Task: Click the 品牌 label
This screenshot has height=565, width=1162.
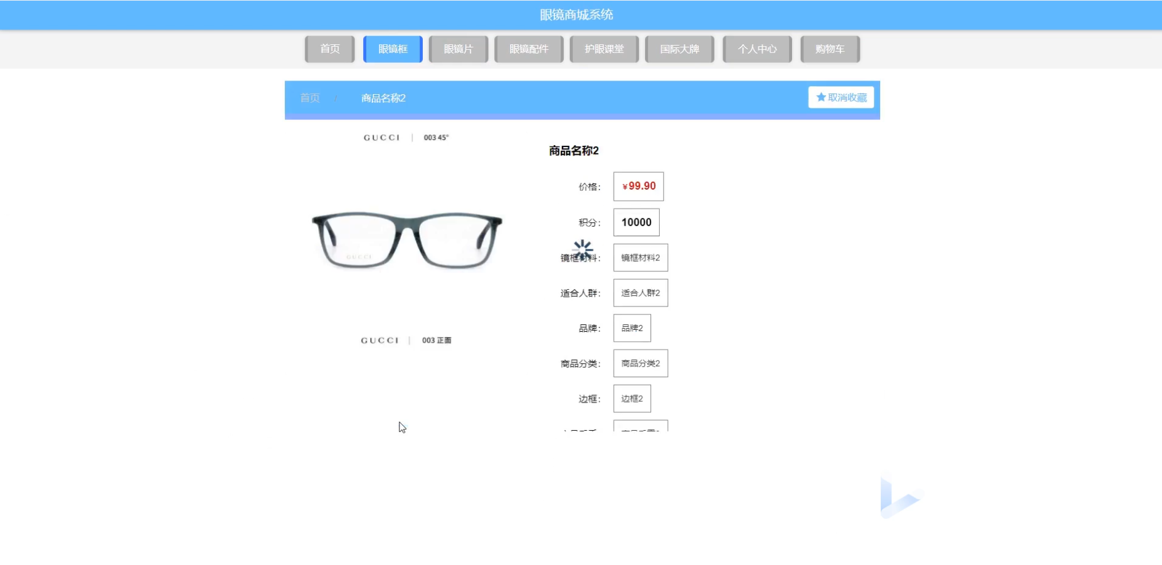Action: 590,329
